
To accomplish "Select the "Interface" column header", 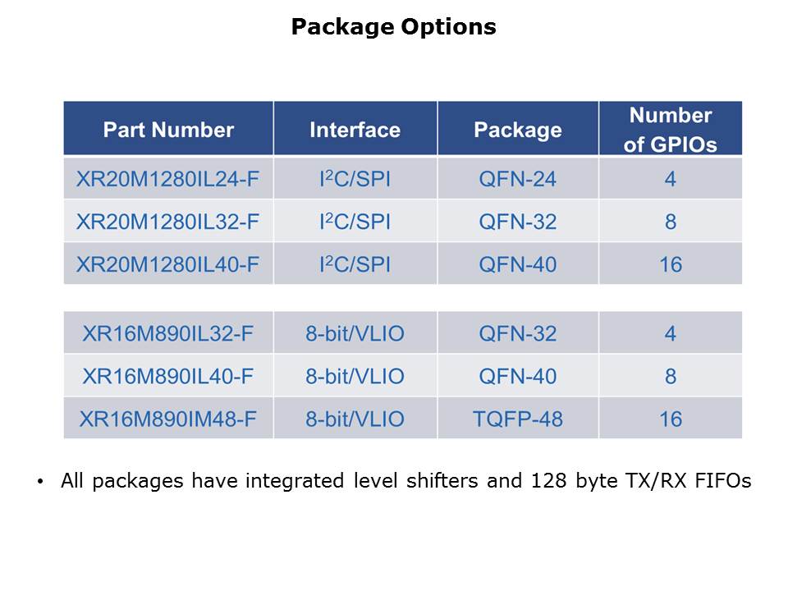I will (x=355, y=130).
